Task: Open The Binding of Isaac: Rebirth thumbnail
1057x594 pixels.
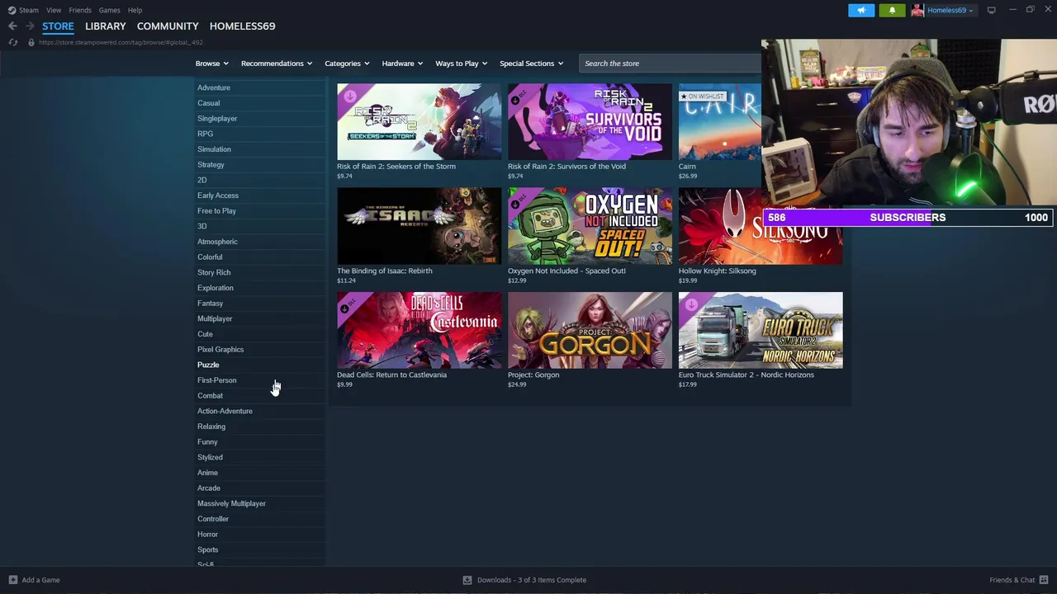Action: pyautogui.click(x=419, y=226)
